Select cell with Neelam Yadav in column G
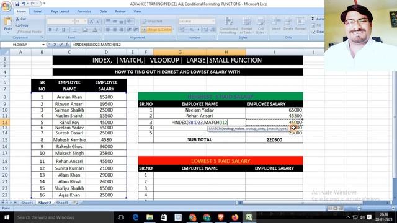This screenshot has height=223, width=397. pos(200,110)
